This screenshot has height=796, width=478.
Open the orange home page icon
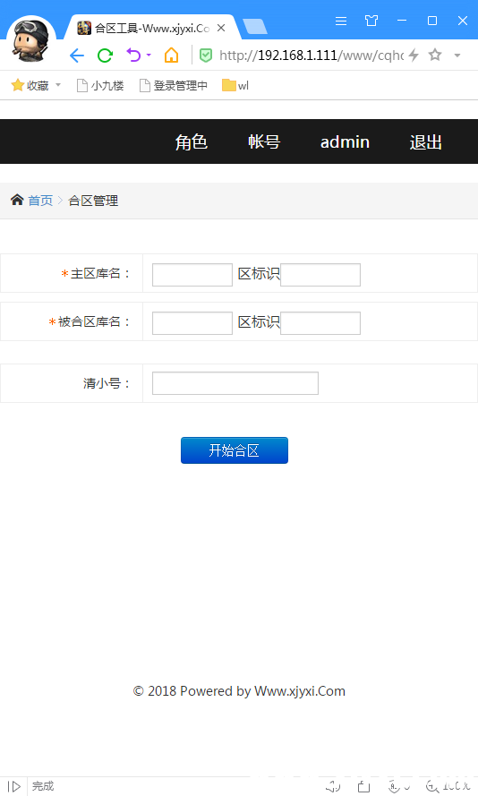172,55
